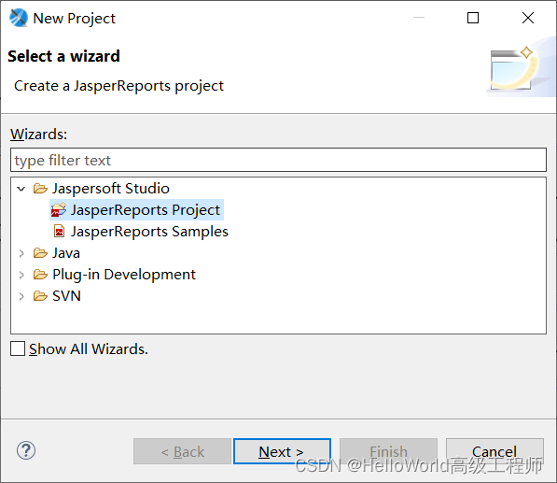Open the help question mark icon
557x483 pixels.
coord(26,450)
